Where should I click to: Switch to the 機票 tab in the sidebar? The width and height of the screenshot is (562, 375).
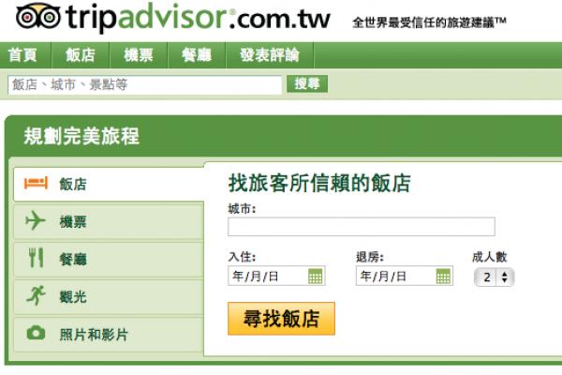pyautogui.click(x=109, y=221)
